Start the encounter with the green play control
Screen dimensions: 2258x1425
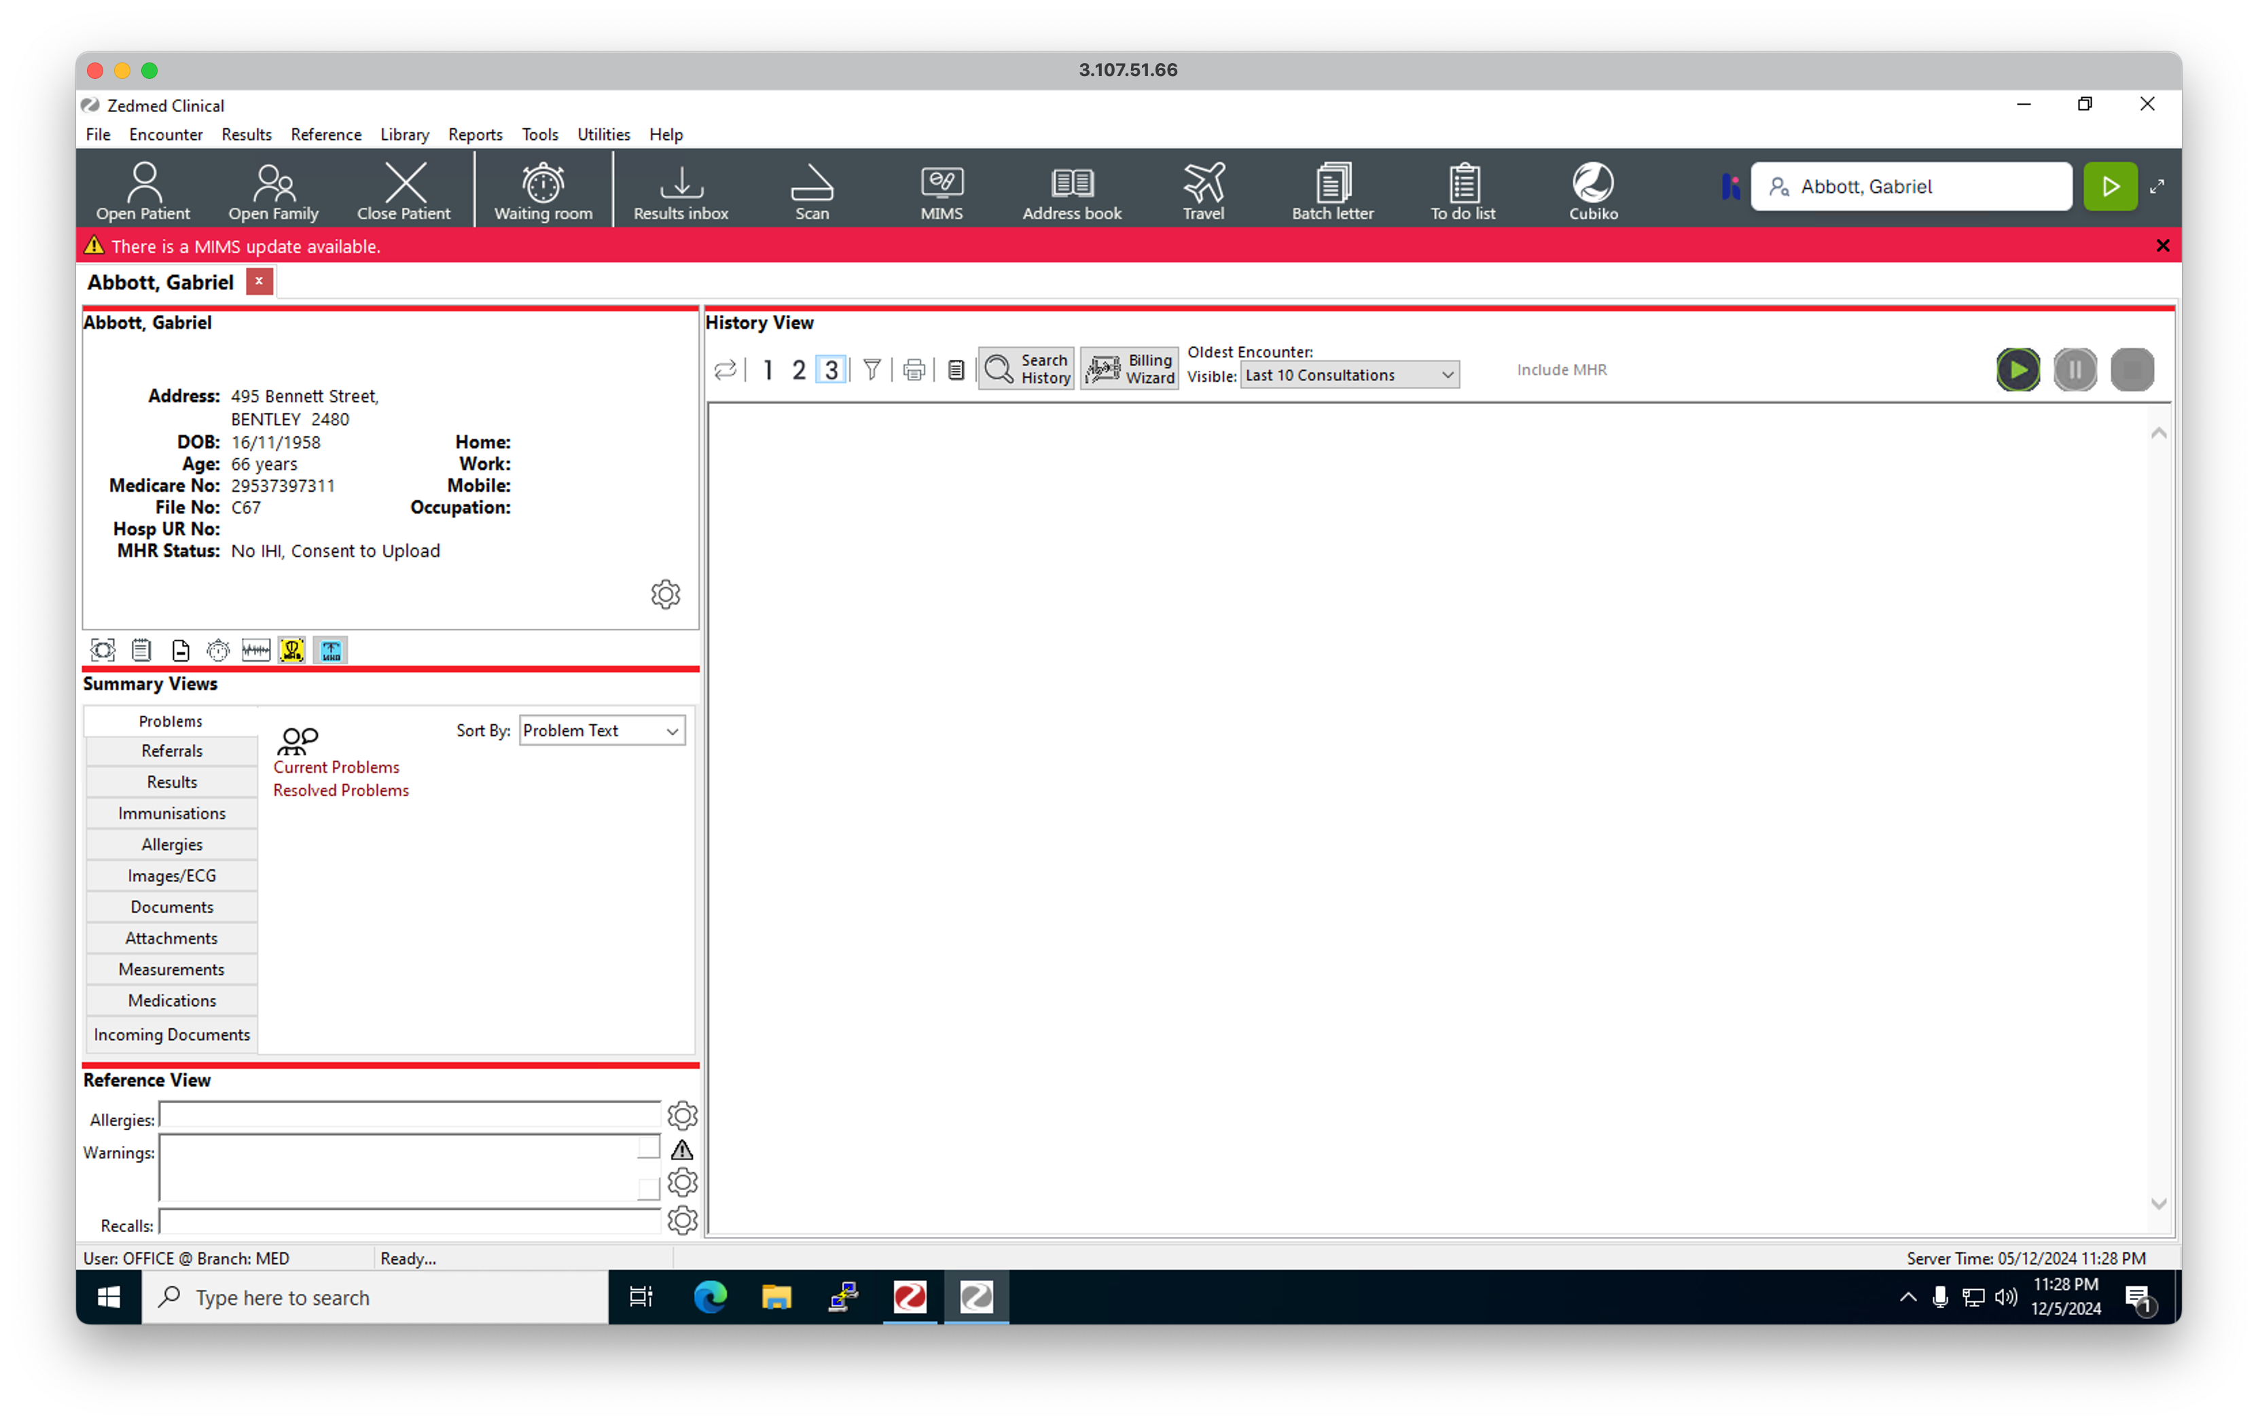2018,370
